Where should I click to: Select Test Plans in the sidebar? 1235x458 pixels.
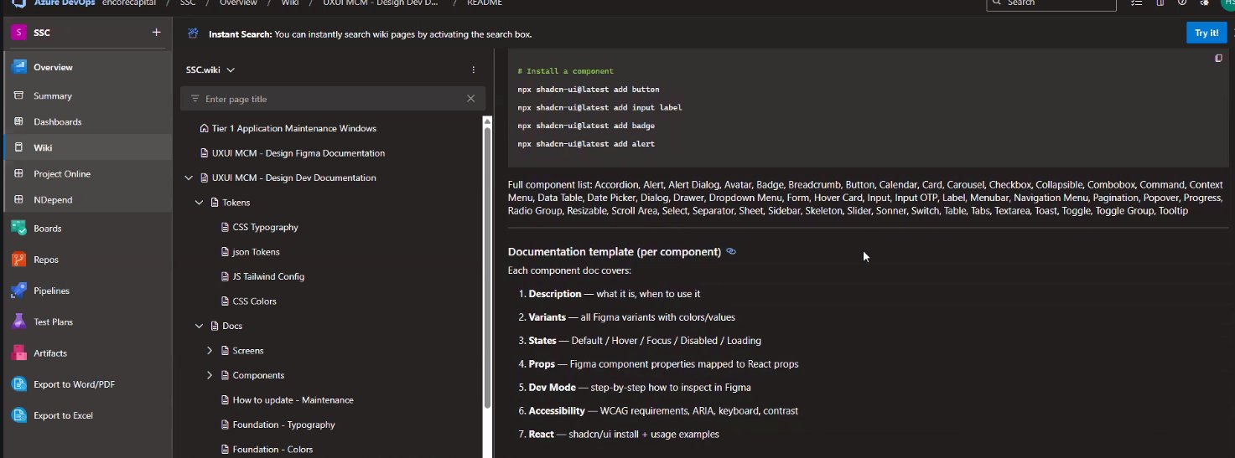[x=86, y=322]
